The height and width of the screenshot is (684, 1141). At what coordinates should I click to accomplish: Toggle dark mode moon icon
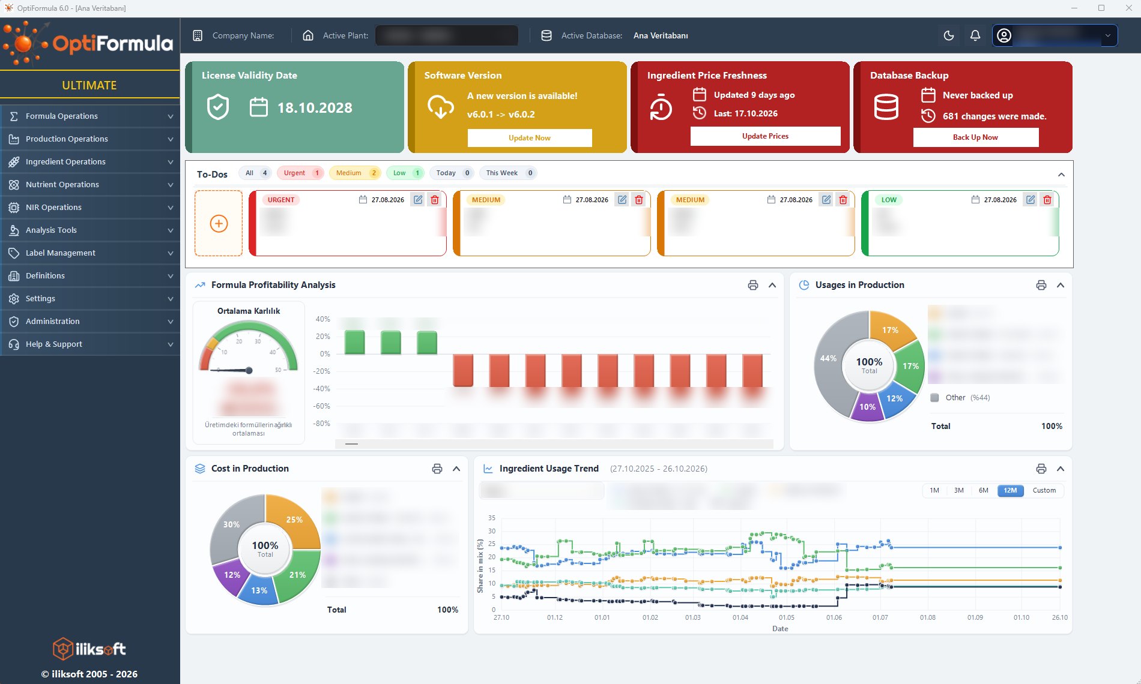tap(949, 35)
